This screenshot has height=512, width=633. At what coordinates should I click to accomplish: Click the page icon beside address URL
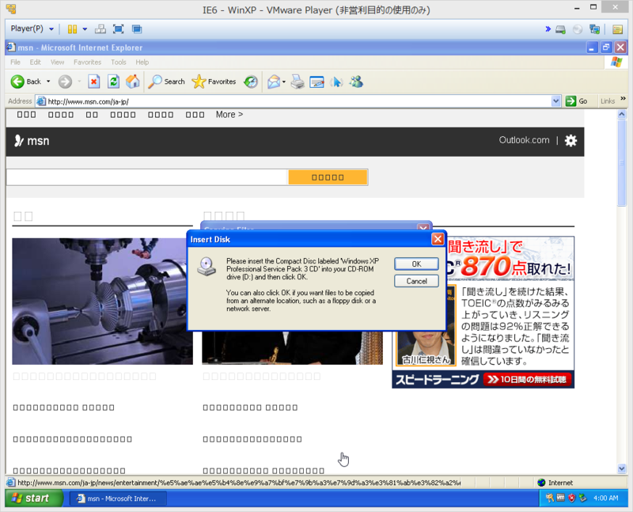(x=41, y=101)
